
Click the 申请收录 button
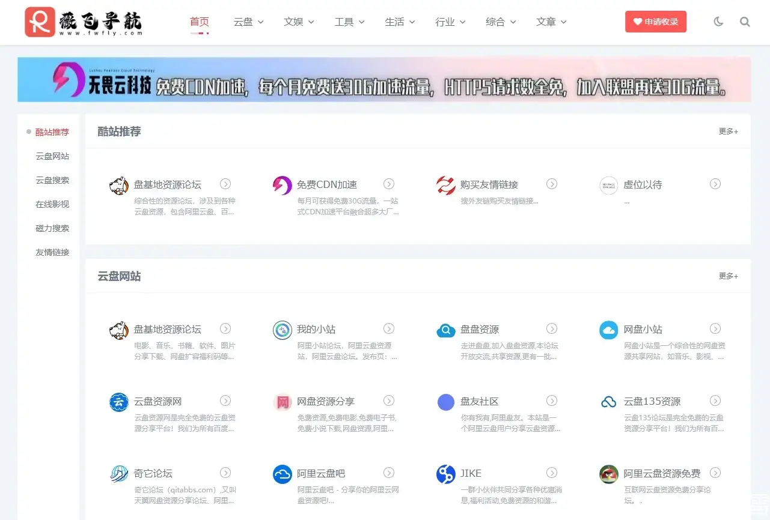pyautogui.click(x=655, y=20)
